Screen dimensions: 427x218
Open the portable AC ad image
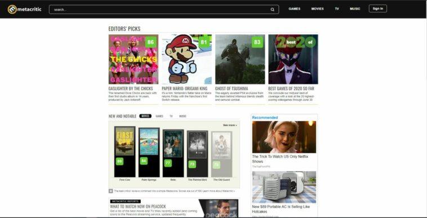(284, 187)
